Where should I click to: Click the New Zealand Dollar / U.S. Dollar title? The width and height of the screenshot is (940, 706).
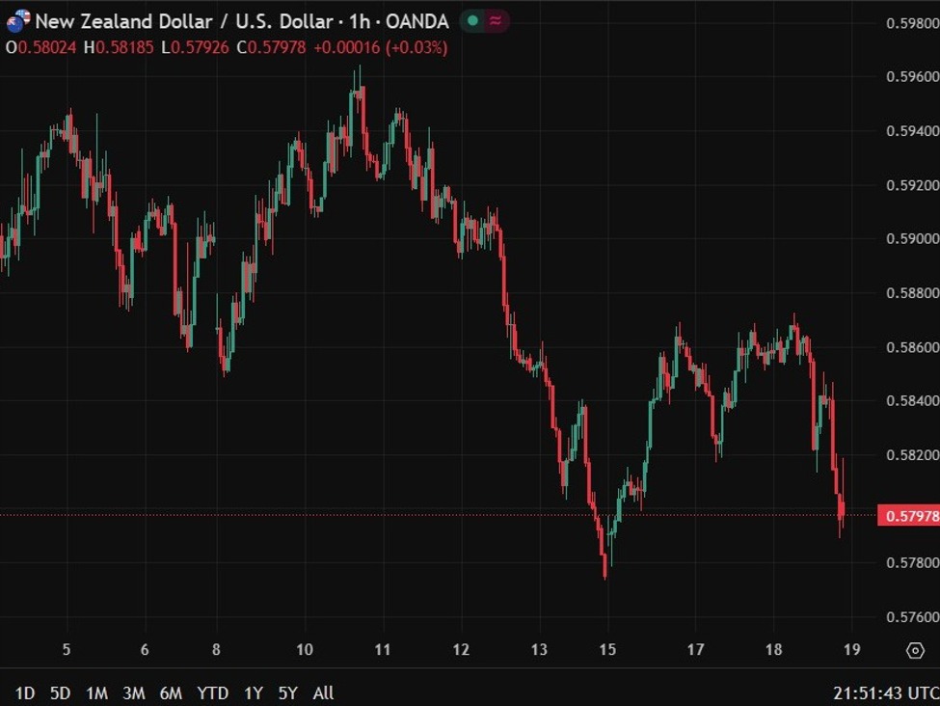[x=183, y=20]
